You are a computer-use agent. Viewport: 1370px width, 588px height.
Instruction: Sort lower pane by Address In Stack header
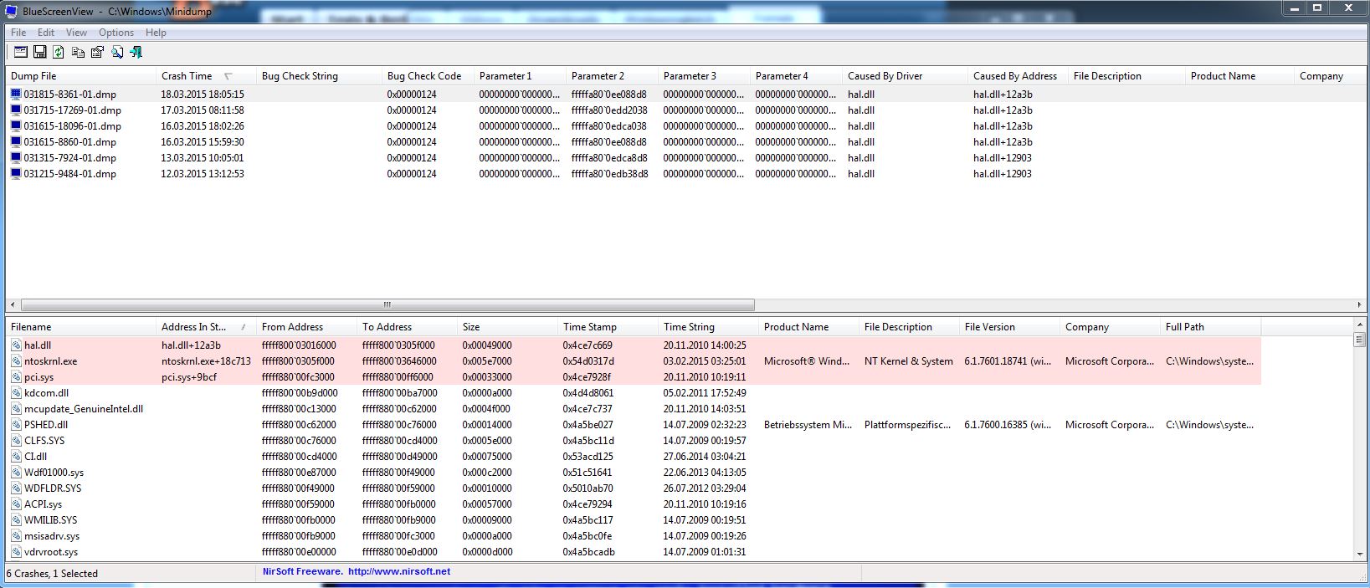pos(206,327)
